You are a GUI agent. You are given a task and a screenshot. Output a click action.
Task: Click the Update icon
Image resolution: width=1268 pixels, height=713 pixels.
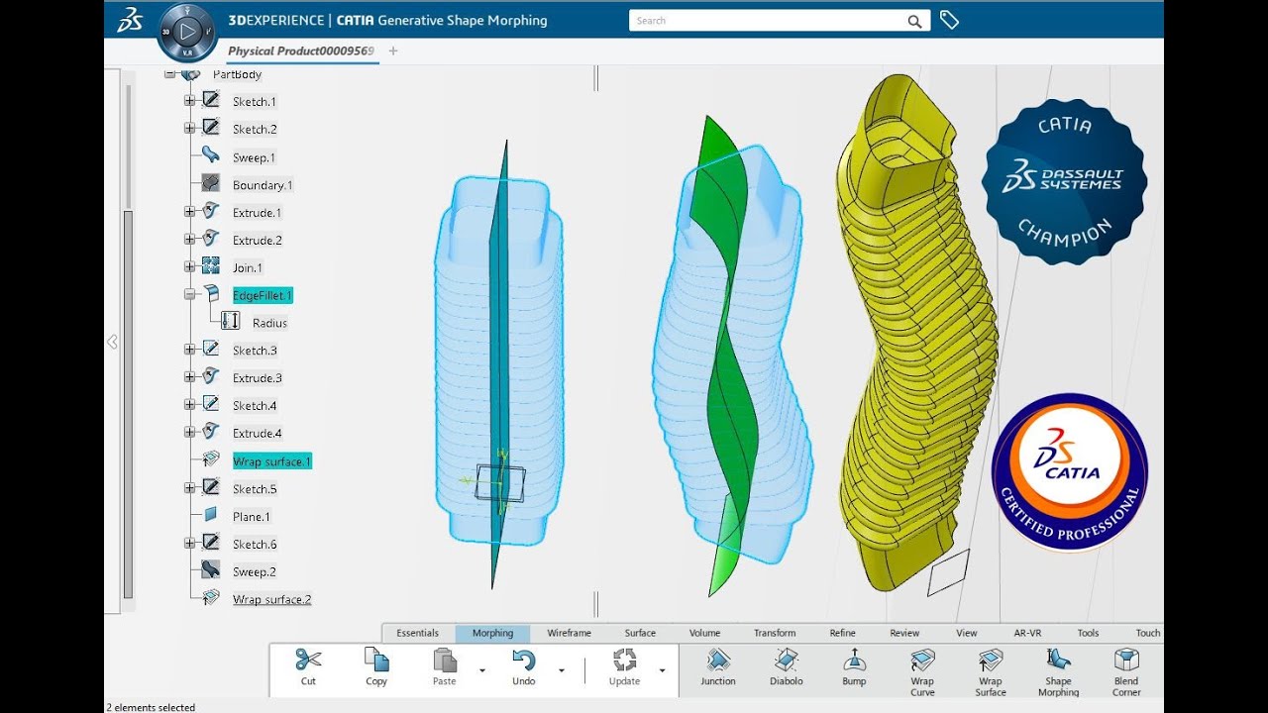click(x=624, y=660)
